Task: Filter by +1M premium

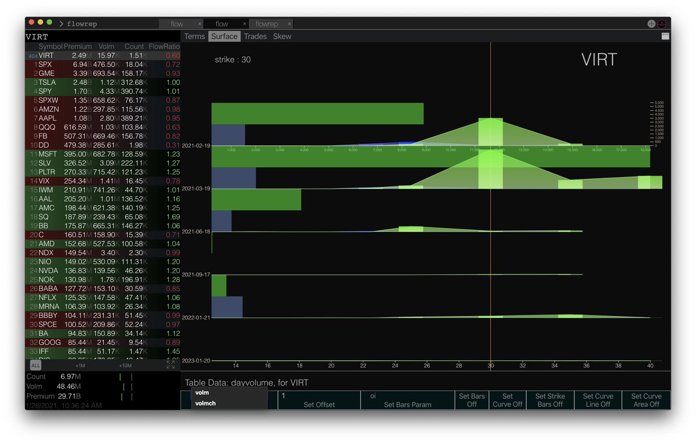Action: tap(80, 365)
